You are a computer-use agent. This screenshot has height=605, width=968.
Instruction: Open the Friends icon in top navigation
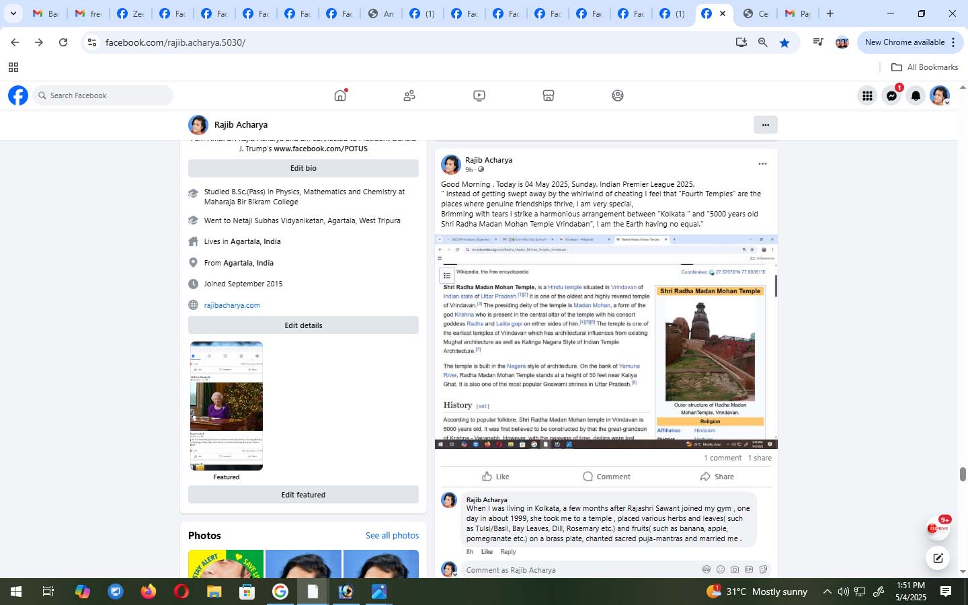pyautogui.click(x=409, y=95)
